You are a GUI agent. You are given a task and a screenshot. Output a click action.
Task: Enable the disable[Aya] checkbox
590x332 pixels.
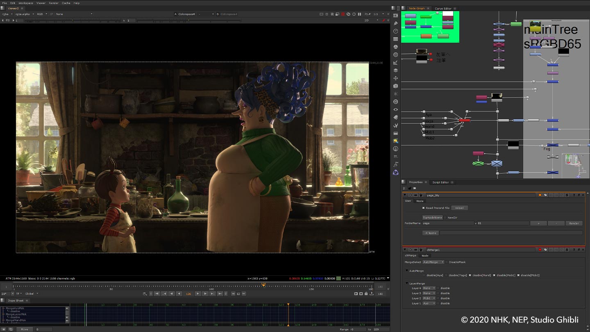click(424, 275)
